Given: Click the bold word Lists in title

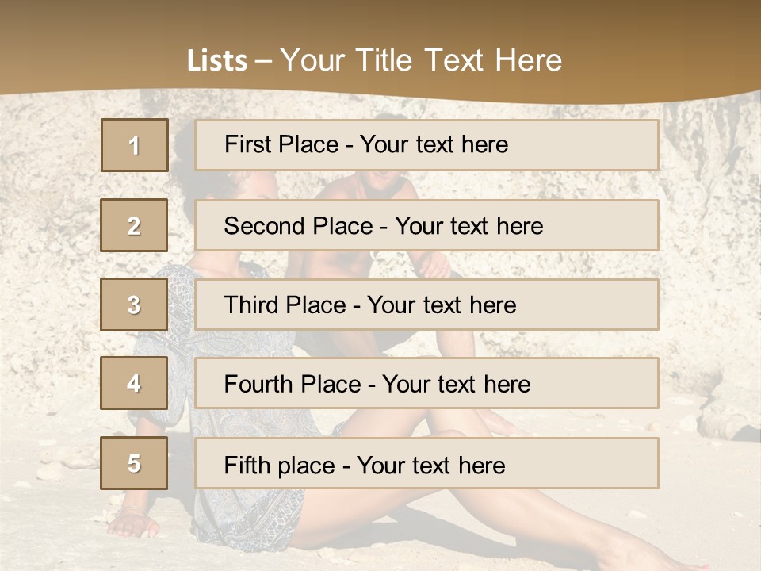Looking at the screenshot, I should click(217, 61).
